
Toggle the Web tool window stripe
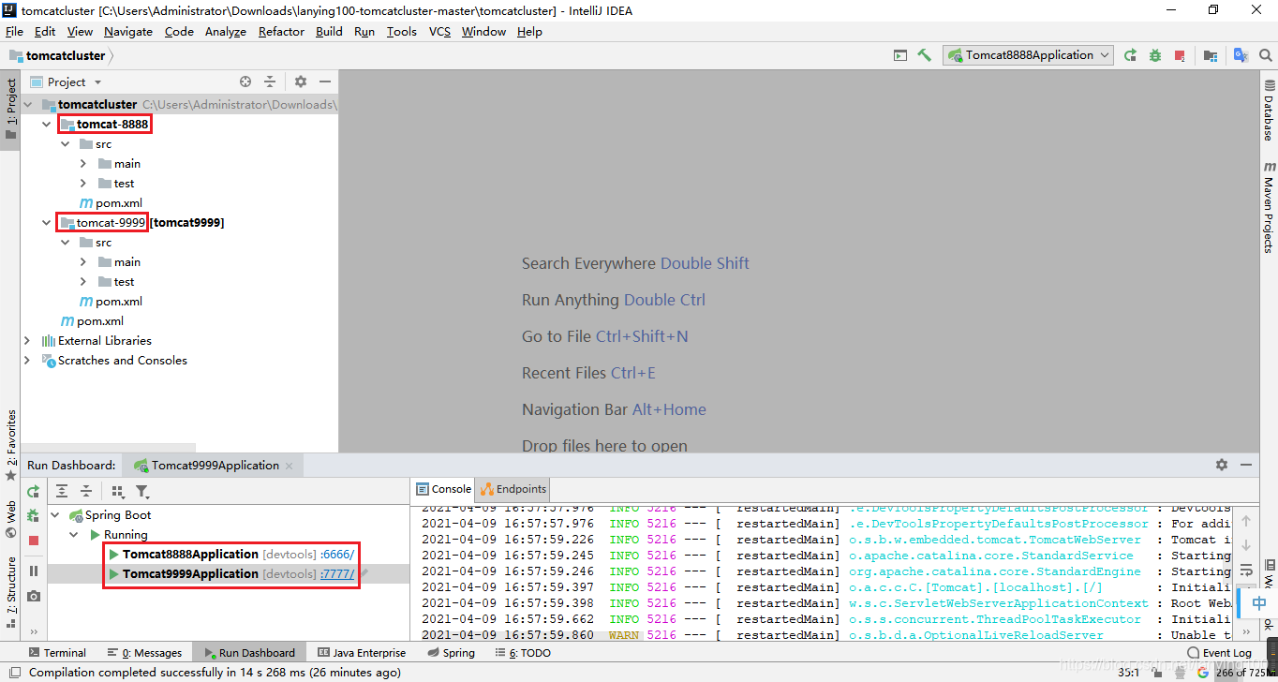[10, 520]
